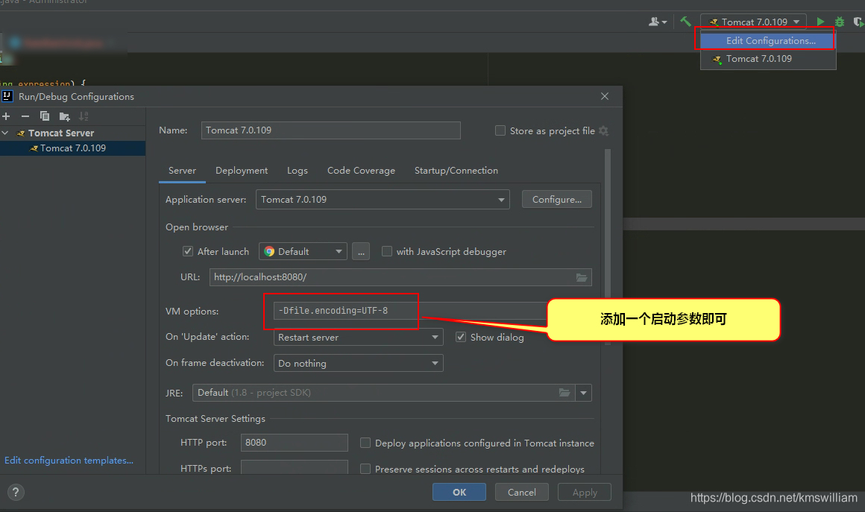Remove selected configuration with minus icon

click(25, 116)
